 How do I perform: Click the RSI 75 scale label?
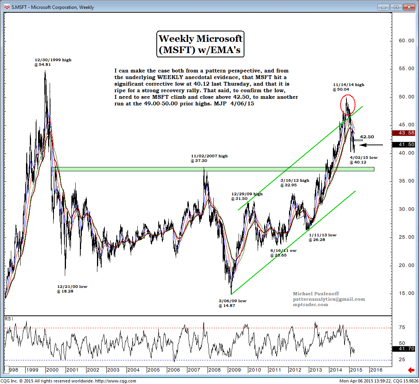[x=402, y=327]
